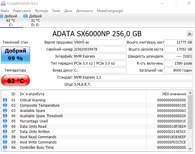
Task: Click the next disk arrow button
Action: tap(190, 34)
